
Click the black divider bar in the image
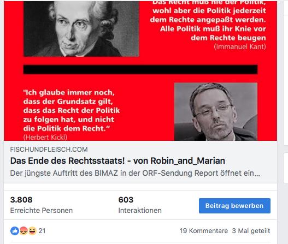[x=140, y=69]
